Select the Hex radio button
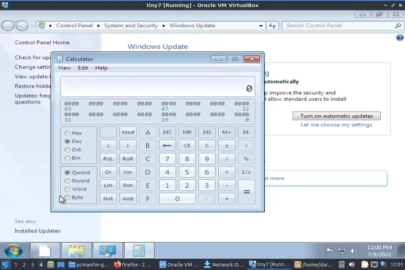 (67, 133)
